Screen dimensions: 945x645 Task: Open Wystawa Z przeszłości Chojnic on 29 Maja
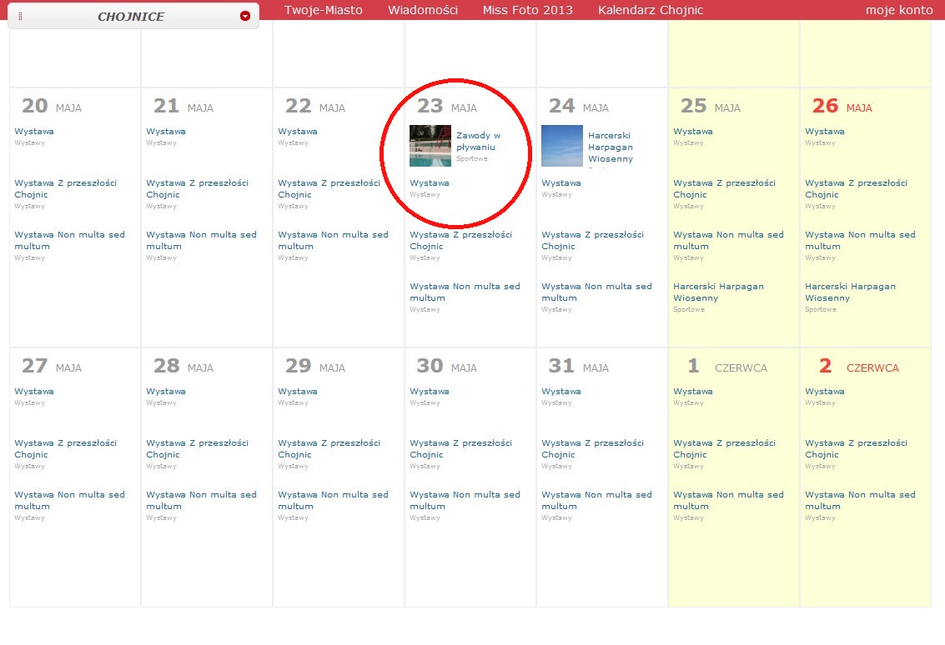pos(329,448)
